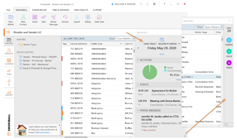Click the Print link in Daily Digest
The image size is (237, 140).
tap(162, 54)
